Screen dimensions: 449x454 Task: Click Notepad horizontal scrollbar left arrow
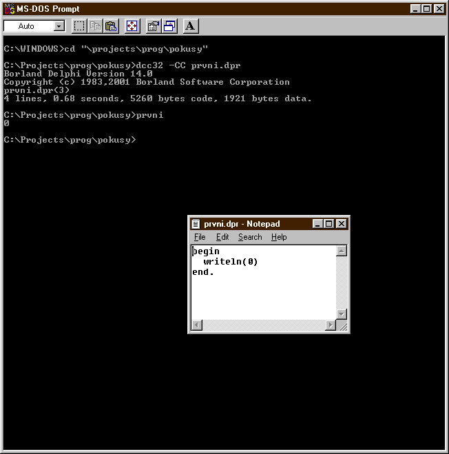[x=197, y=325]
